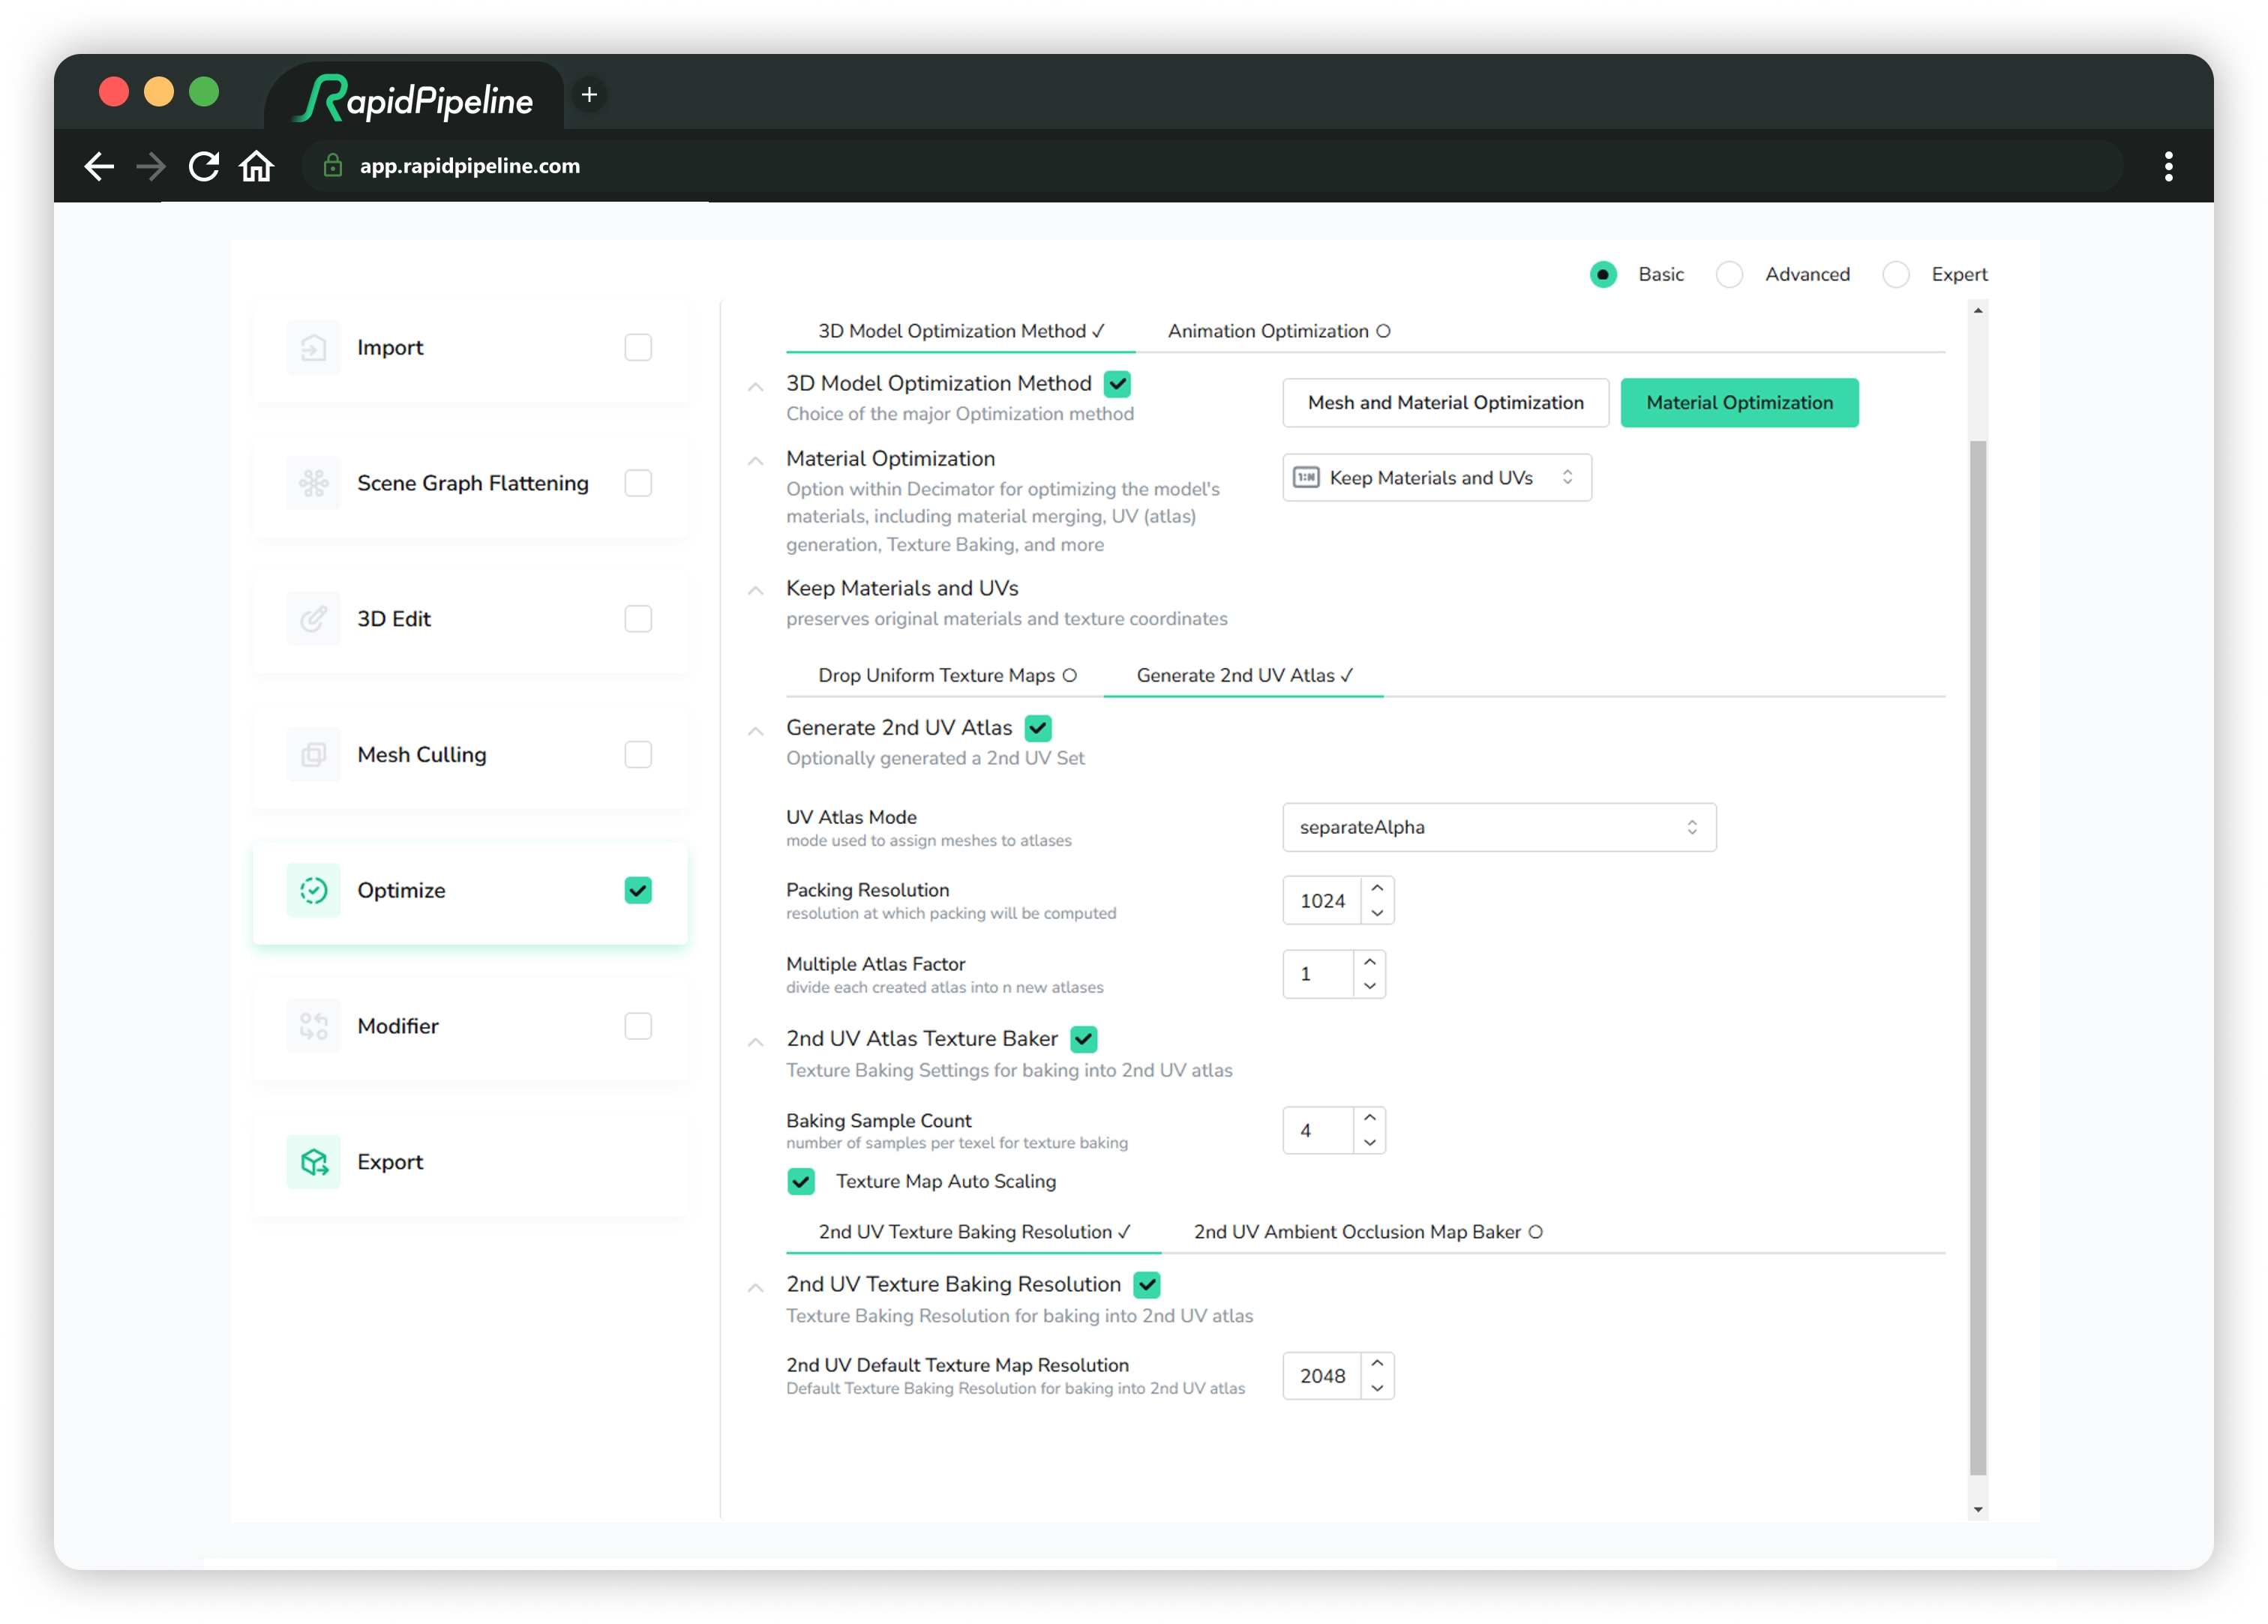Select the Expert mode radio button
Viewport: 2268px width, 1624px height.
point(1896,274)
